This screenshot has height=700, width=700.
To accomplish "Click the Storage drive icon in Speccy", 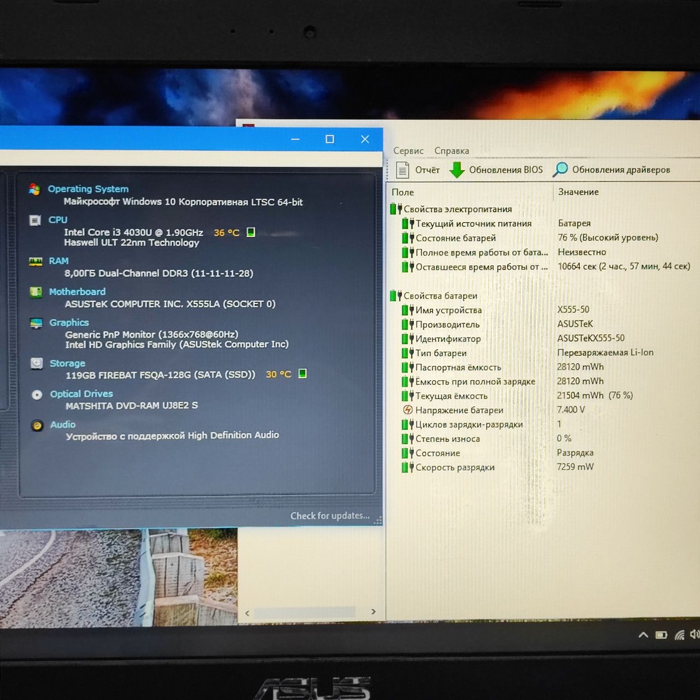I will coord(37,363).
